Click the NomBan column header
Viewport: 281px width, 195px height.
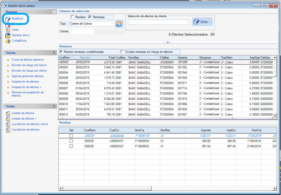point(143,57)
